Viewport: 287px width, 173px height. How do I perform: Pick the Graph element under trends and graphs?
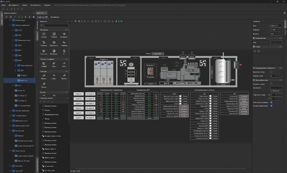coord(44,64)
